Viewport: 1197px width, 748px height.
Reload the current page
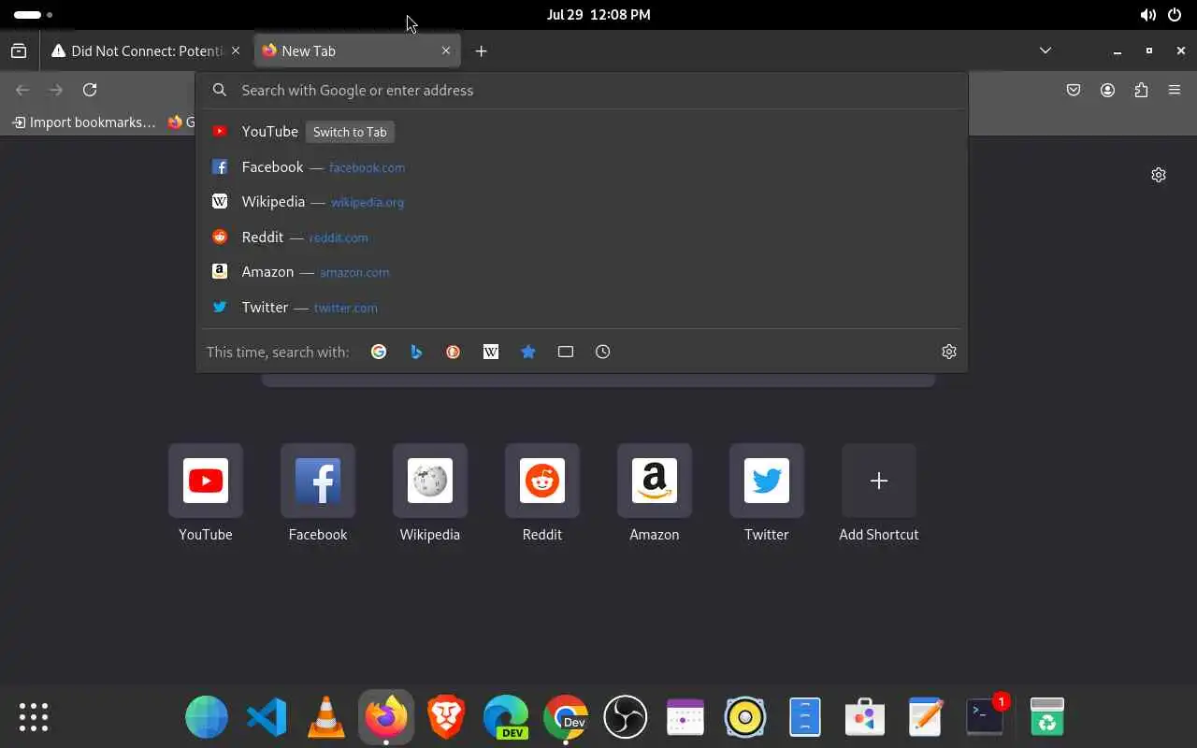point(90,90)
